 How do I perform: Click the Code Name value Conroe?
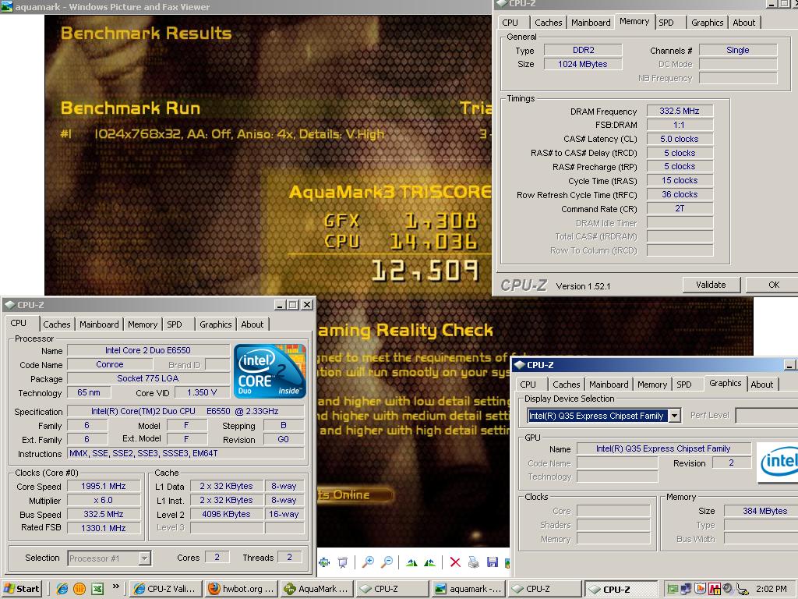110,364
